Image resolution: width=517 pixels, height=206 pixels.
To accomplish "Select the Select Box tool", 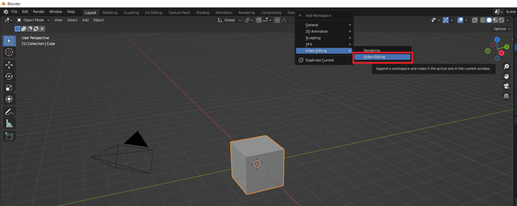I will pos(9,41).
